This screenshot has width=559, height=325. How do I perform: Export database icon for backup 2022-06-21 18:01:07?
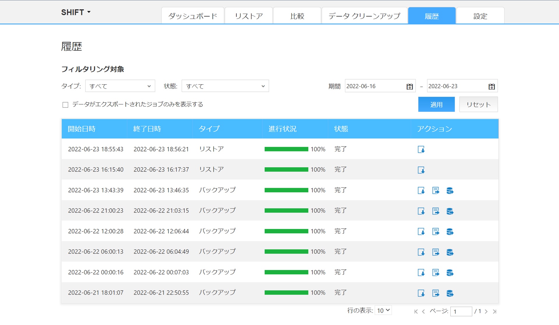(x=450, y=293)
